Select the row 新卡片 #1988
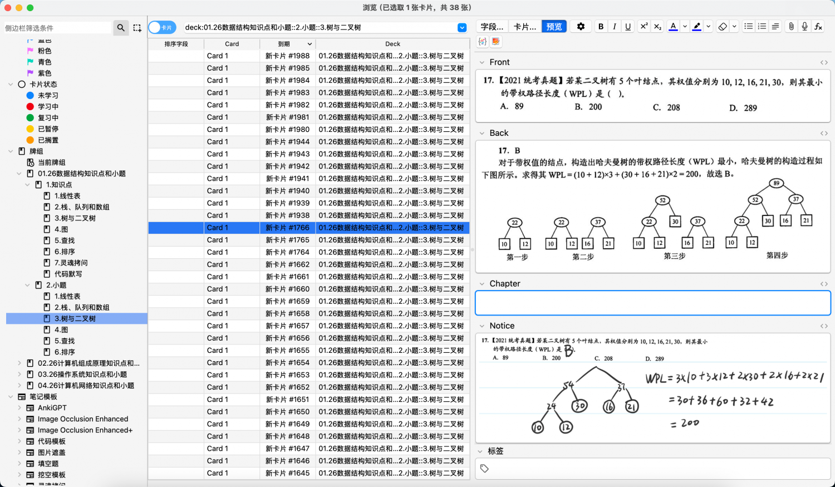This screenshot has width=835, height=487. [x=309, y=56]
